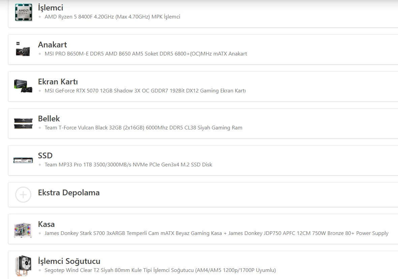Click the Segotep CPU cooler thumbnail
Screen dimensions: 398x279
23,266
